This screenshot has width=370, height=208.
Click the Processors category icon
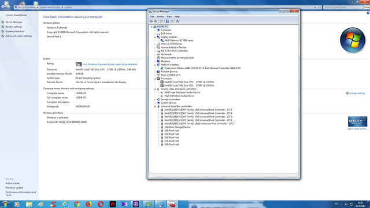158,79
